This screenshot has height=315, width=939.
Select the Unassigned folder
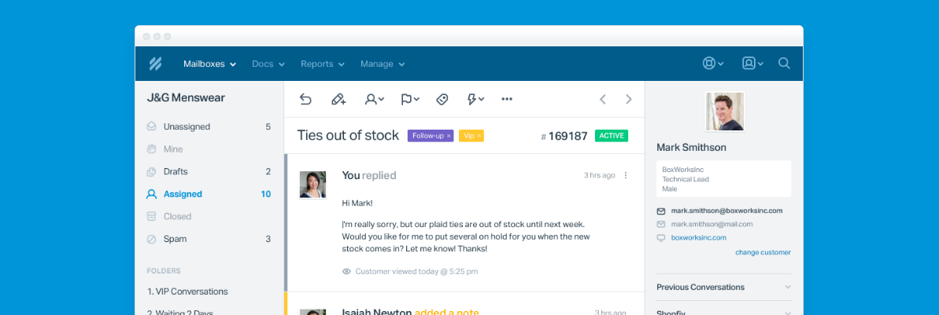[x=209, y=126]
